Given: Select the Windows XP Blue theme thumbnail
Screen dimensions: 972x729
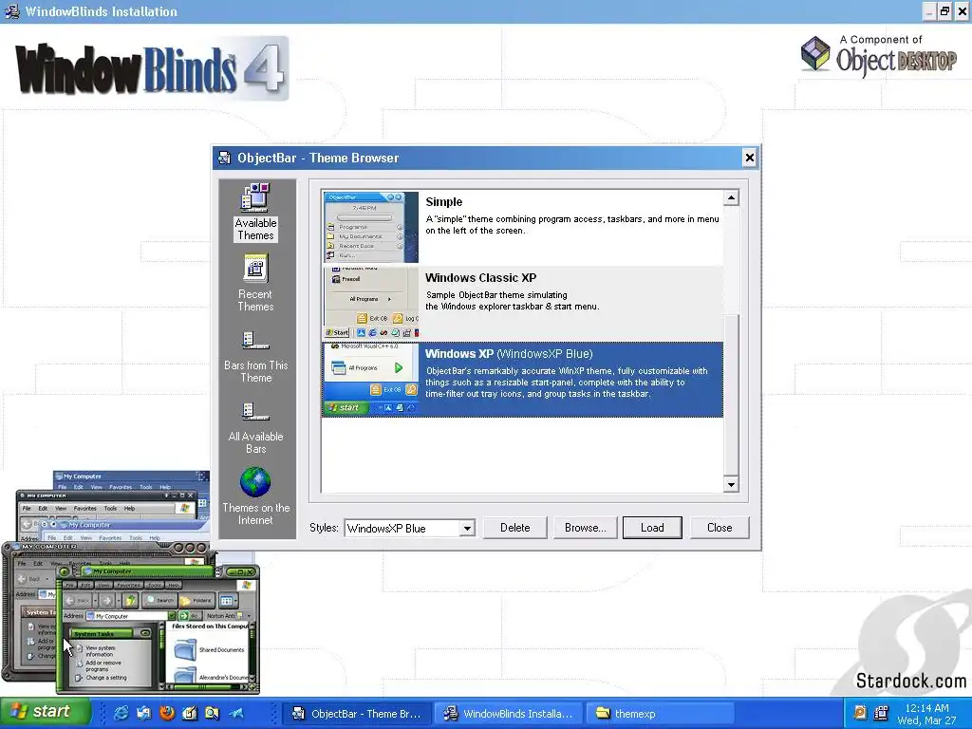Looking at the screenshot, I should [371, 380].
